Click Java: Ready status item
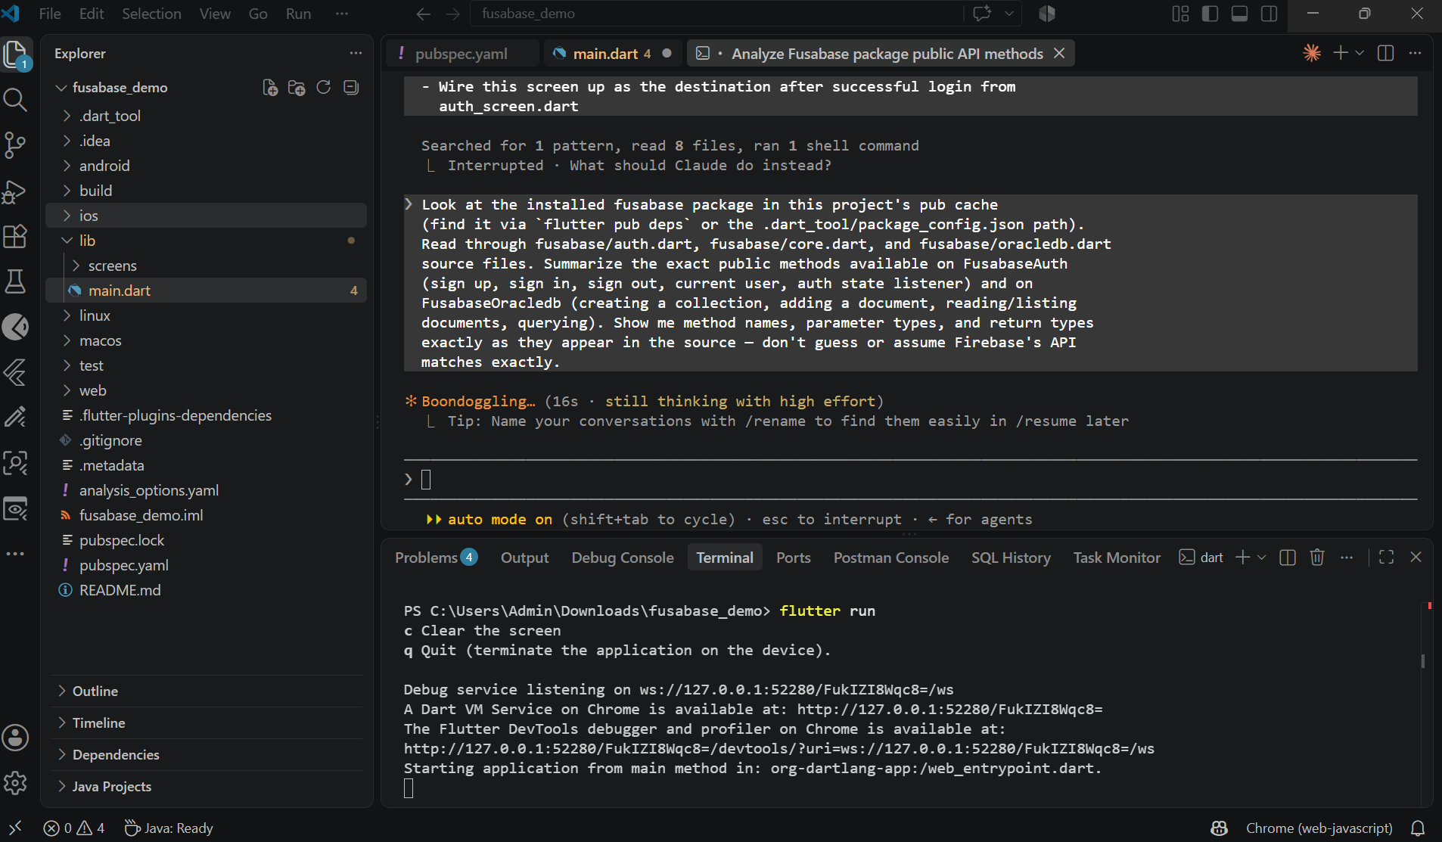The image size is (1442, 842). [x=169, y=828]
